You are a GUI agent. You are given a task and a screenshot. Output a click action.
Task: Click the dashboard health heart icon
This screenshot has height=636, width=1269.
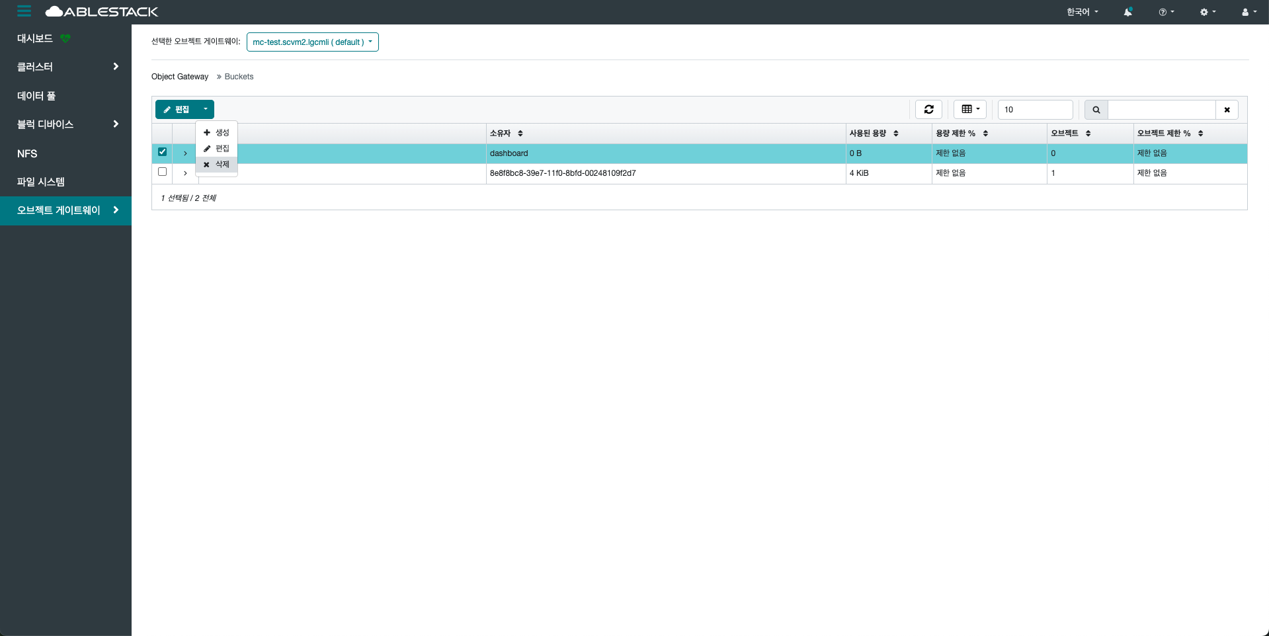point(65,38)
